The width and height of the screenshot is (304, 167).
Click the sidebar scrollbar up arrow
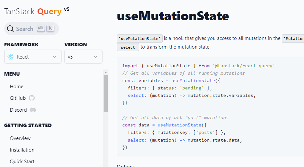[106, 72]
